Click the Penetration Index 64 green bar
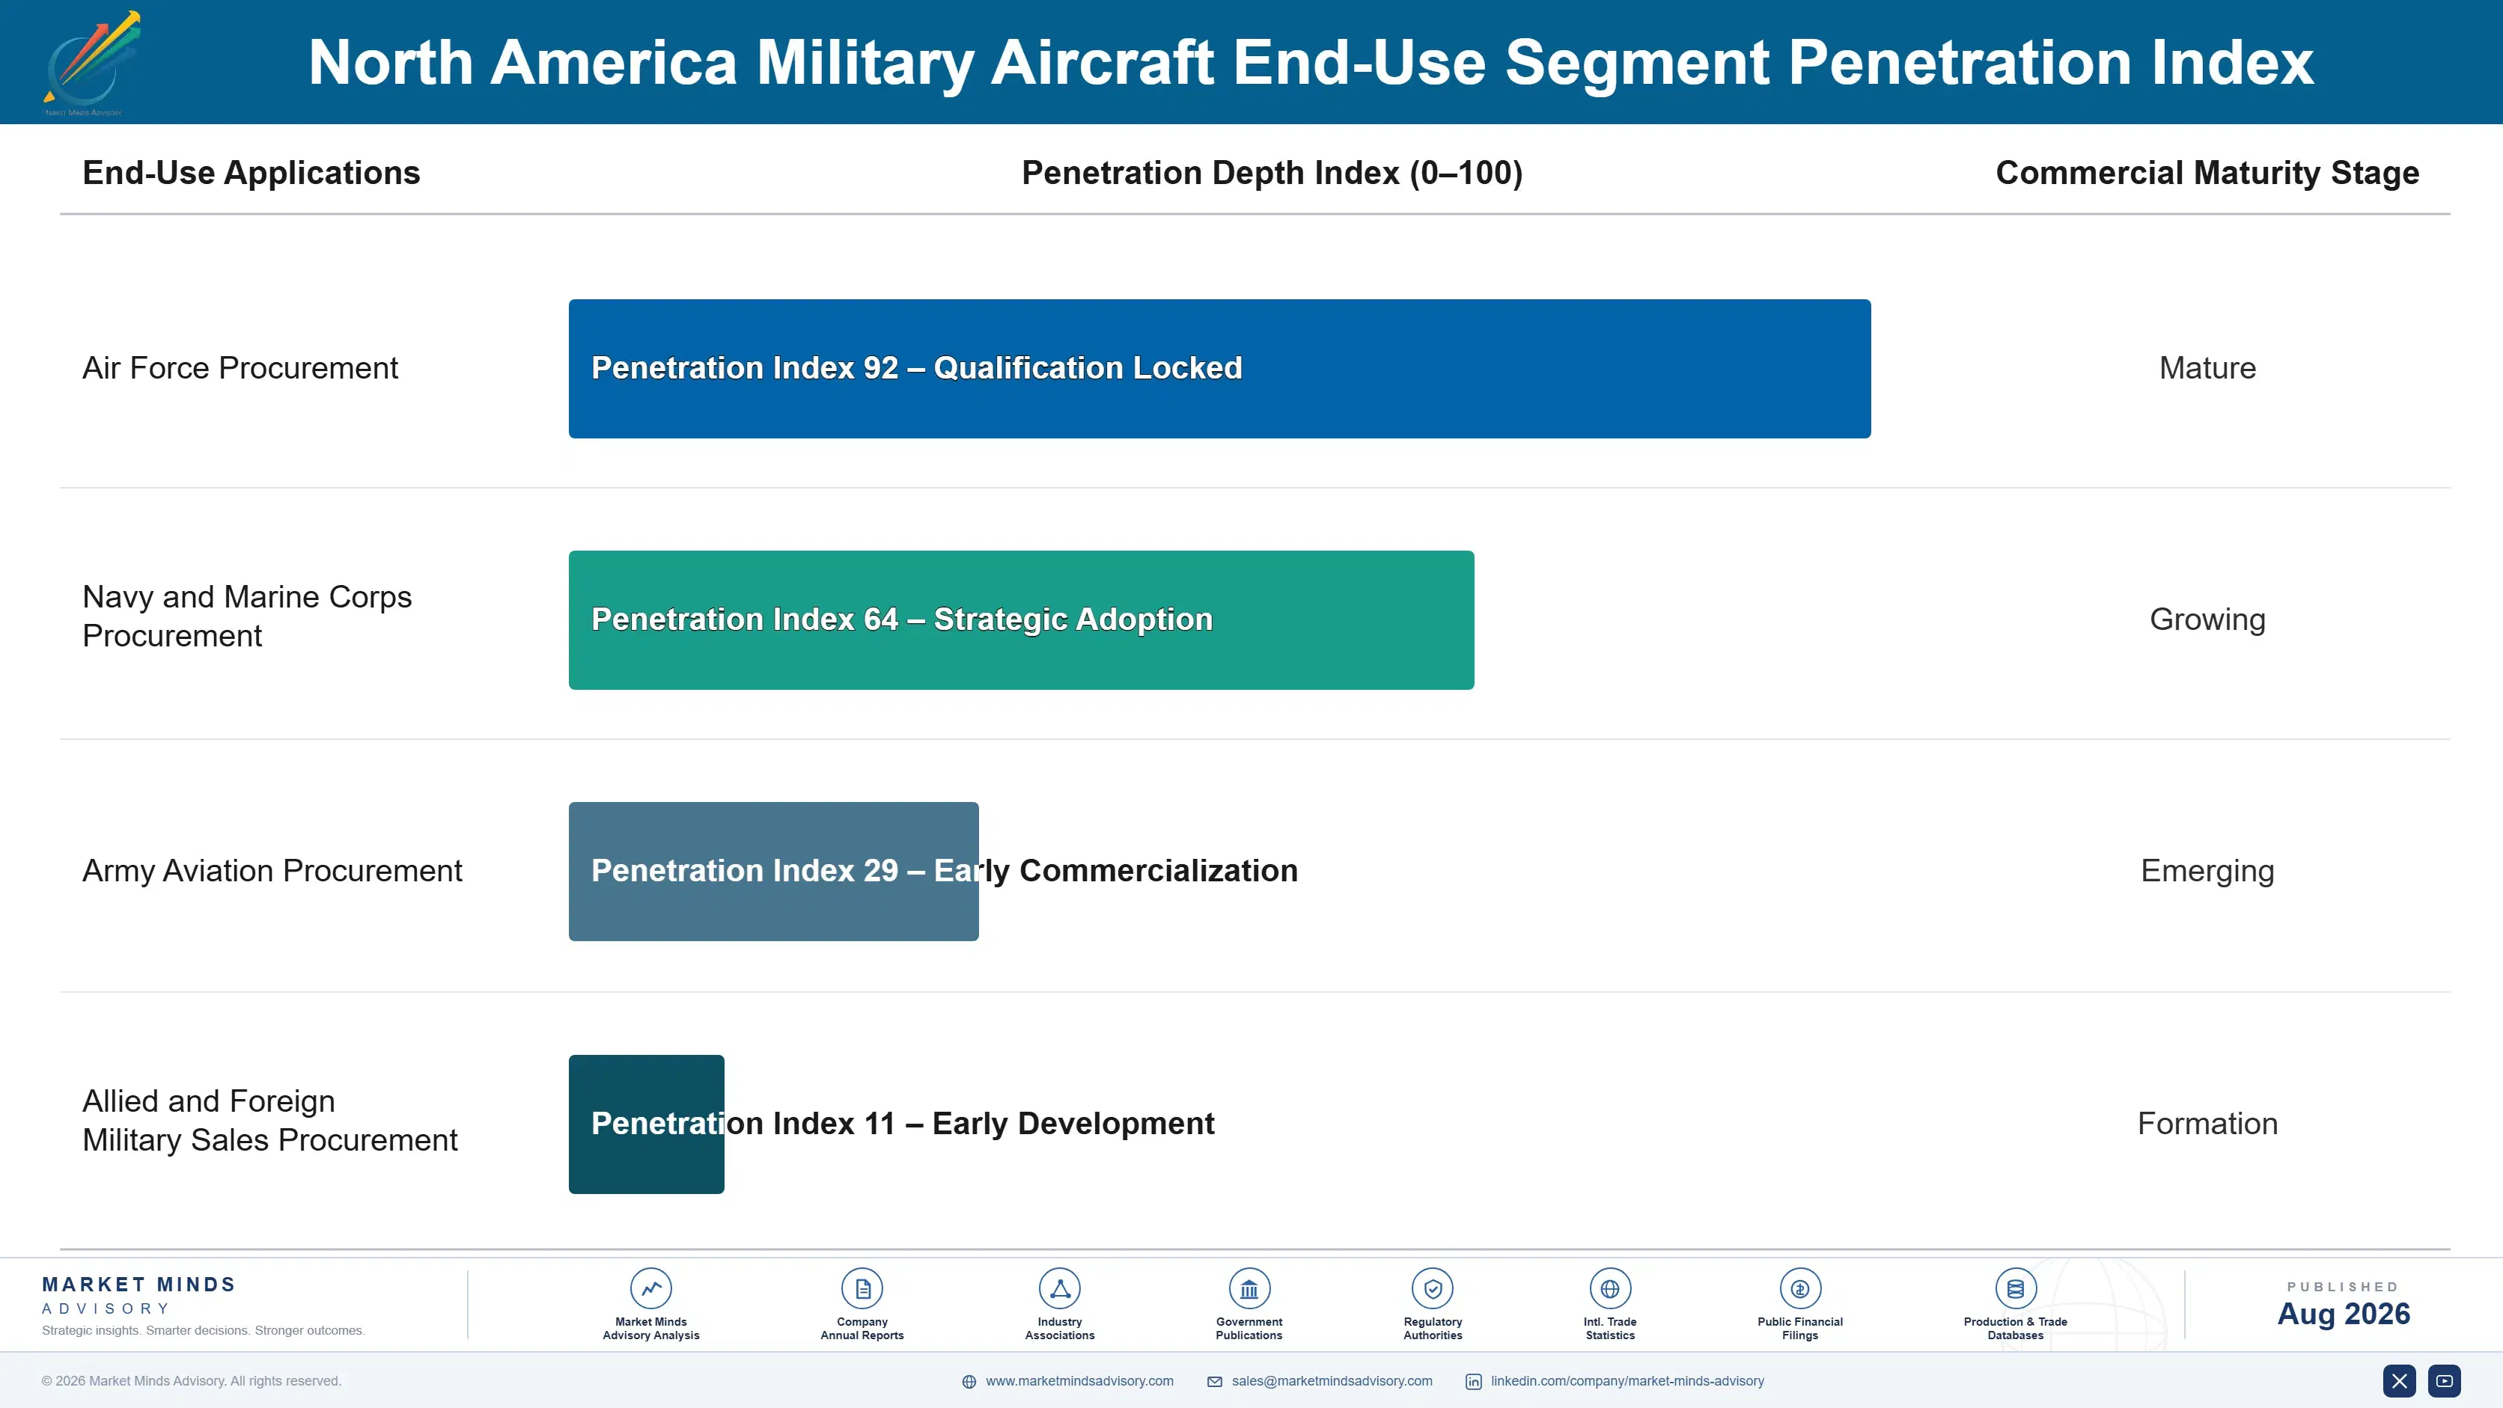Viewport: 2503px width, 1408px height. tap(1021, 620)
